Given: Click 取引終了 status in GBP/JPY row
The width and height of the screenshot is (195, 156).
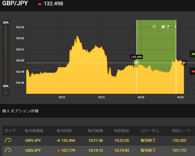Looking at the screenshot, I should click(148, 141).
